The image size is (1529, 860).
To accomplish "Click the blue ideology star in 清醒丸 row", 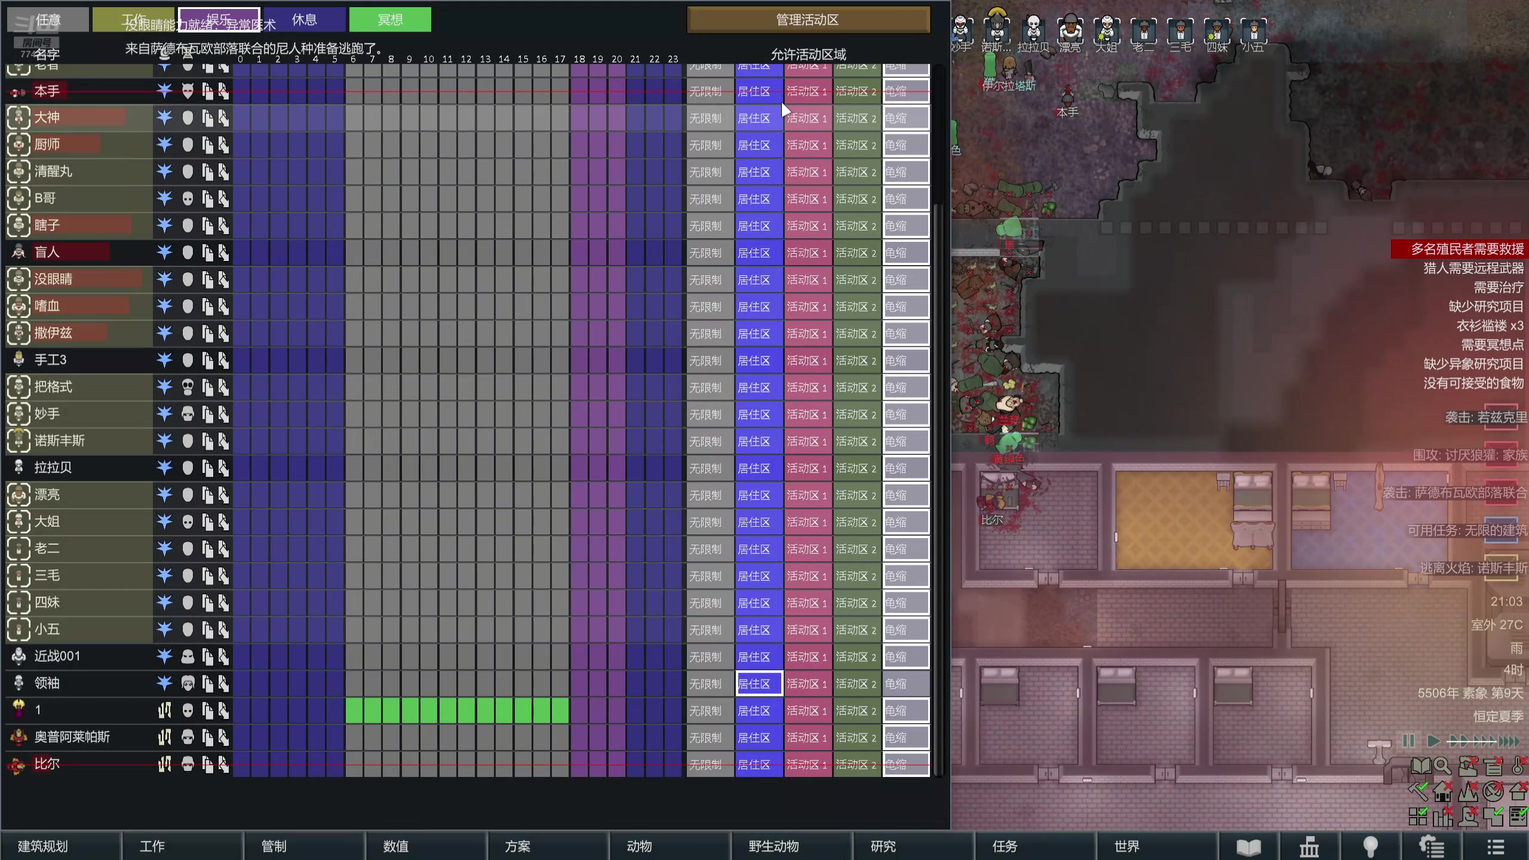I will coord(164,171).
